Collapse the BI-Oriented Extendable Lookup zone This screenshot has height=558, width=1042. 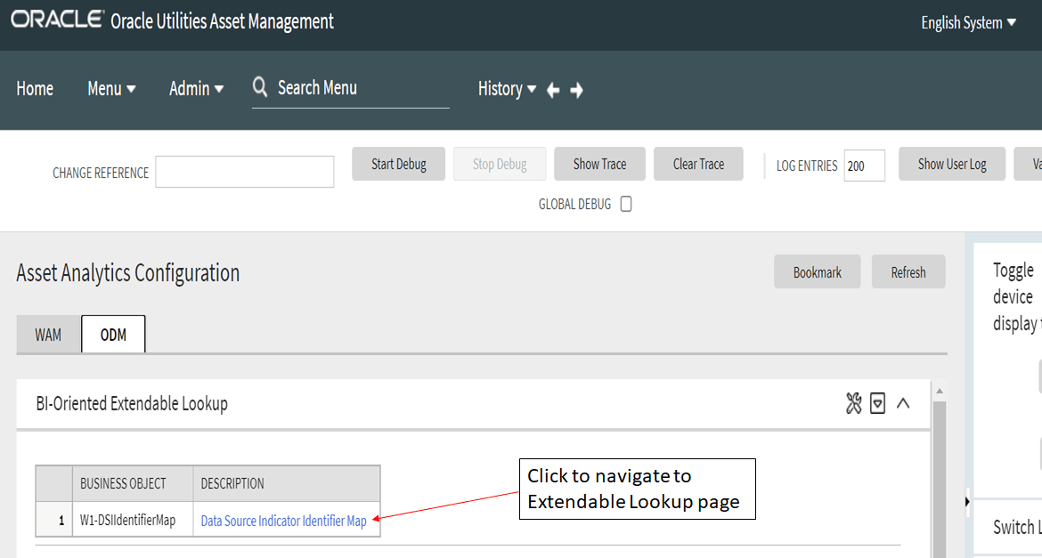click(x=903, y=403)
